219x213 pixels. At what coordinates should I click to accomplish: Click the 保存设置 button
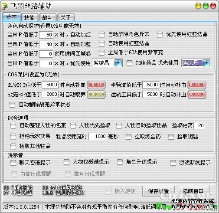[158, 191]
